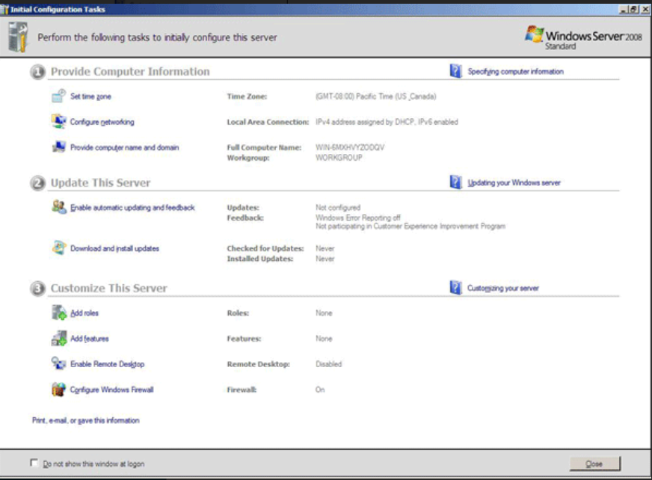Click the server icon in the header banner
The image size is (652, 480).
click(x=18, y=37)
